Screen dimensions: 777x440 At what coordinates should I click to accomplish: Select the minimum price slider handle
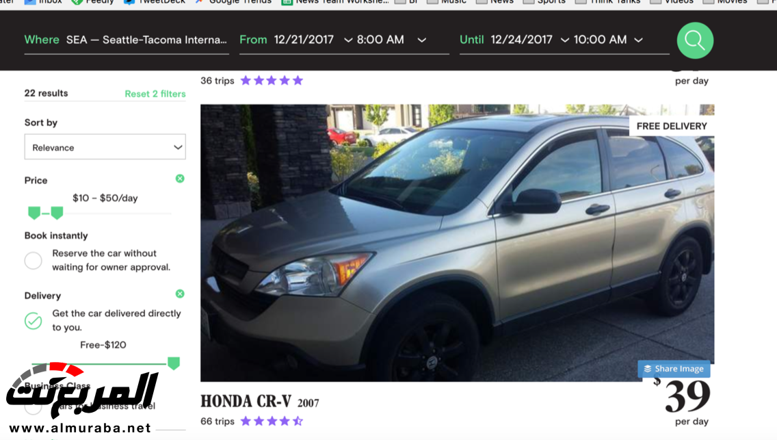[x=34, y=213]
